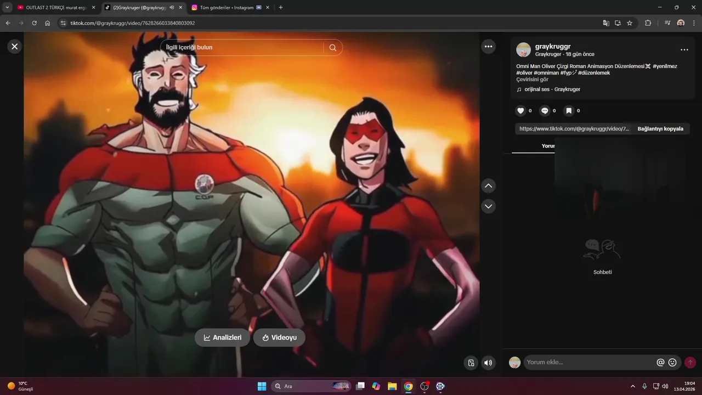
Task: Open orijinal ses - Graykruger sound
Action: coord(552,89)
